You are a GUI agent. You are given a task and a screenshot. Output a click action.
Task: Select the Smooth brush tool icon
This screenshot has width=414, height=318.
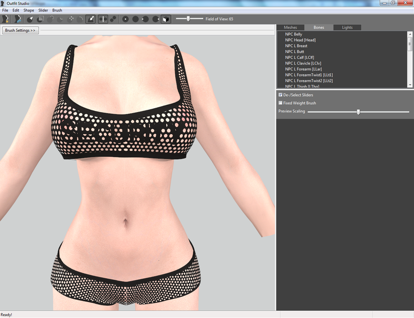(x=80, y=19)
